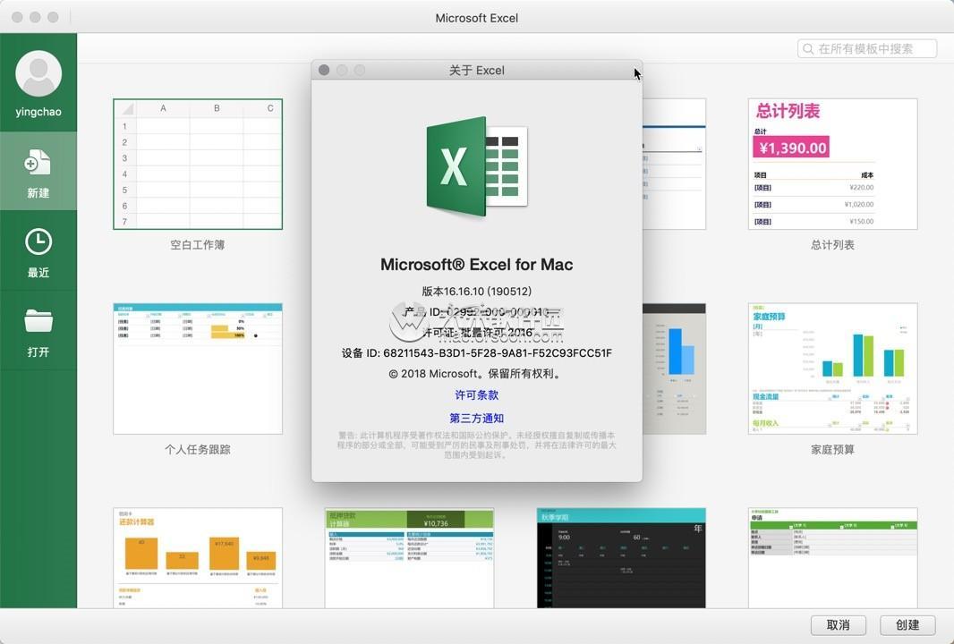Click the 打开 (Open) folder icon
The width and height of the screenshot is (954, 644).
[x=38, y=321]
